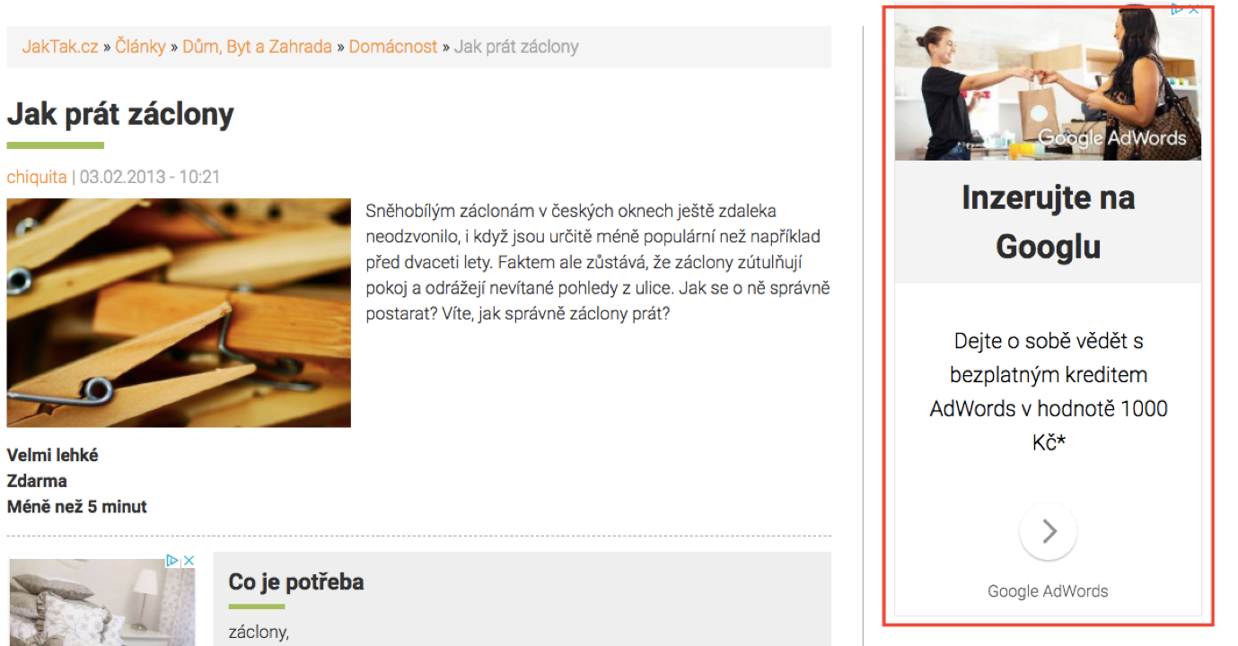Click the ad text about 1000 Kč credit

1049,391
